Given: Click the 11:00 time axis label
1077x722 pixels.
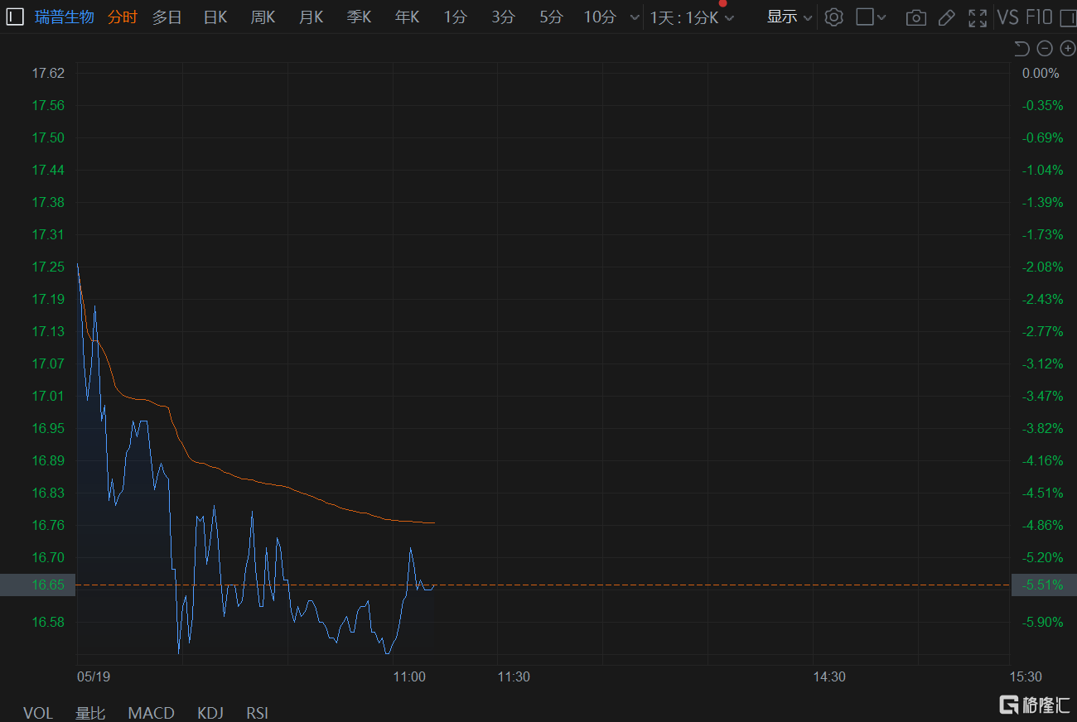Looking at the screenshot, I should point(409,676).
